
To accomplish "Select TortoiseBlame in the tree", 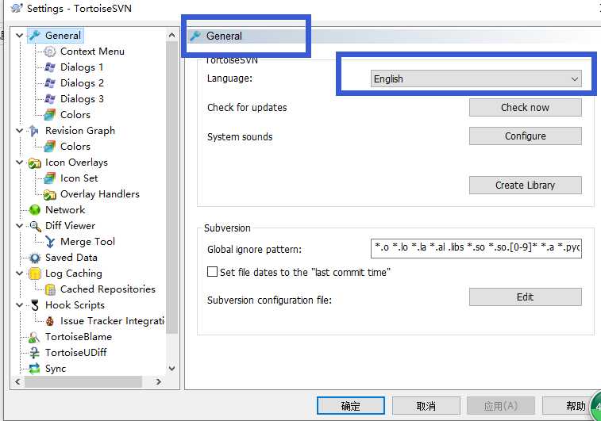I will [x=79, y=337].
